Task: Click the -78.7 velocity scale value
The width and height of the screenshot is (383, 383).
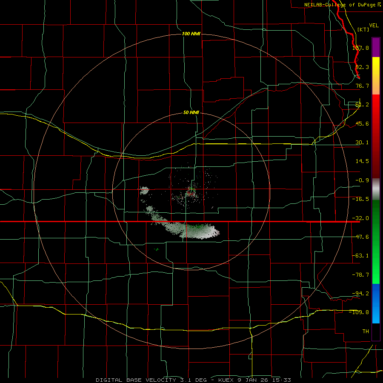Action: pyautogui.click(x=360, y=275)
